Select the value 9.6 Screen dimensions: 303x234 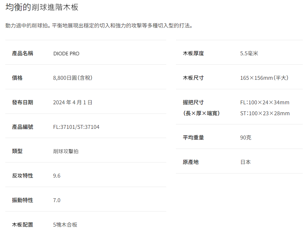tap(57, 176)
